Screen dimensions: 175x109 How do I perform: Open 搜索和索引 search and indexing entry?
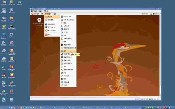coord(68,70)
